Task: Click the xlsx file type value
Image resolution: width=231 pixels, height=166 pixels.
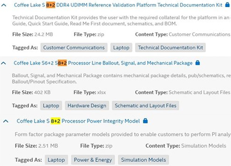Action: [102, 93]
